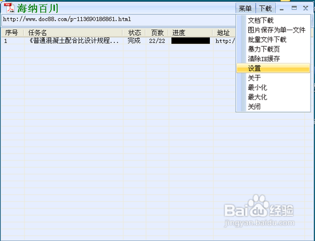The height and width of the screenshot is (241, 315).
Task: Click the black progress bar of task 1
Action: click(x=190, y=41)
